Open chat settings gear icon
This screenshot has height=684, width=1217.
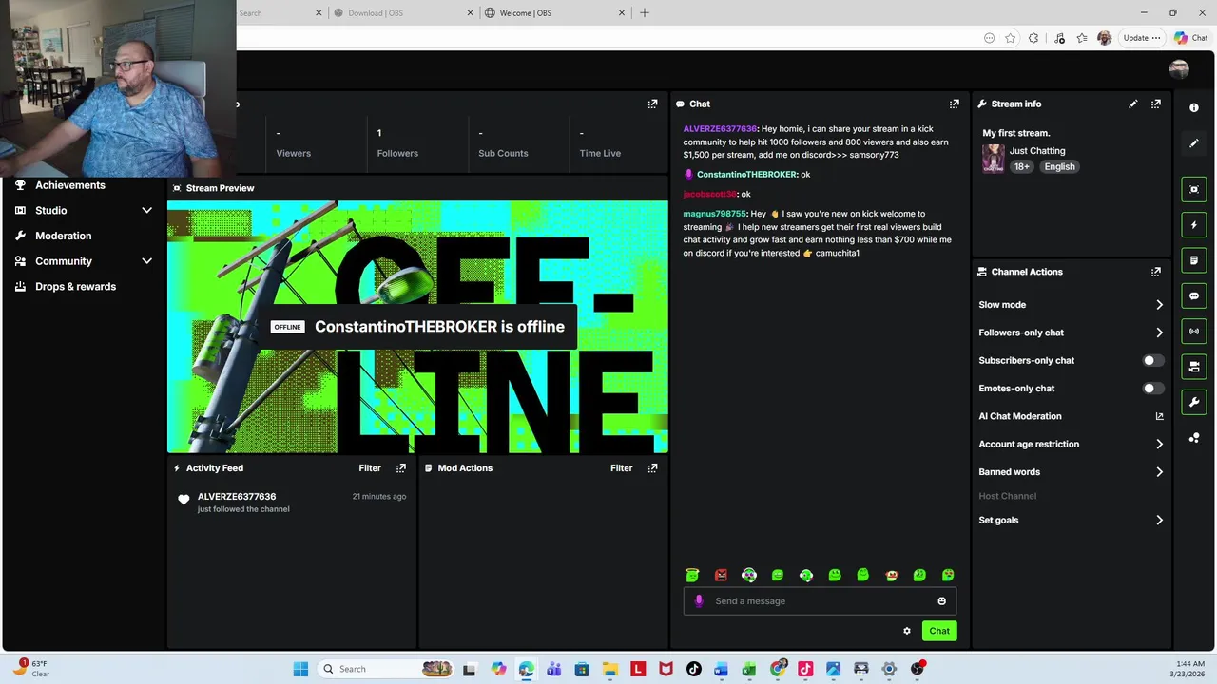(907, 631)
